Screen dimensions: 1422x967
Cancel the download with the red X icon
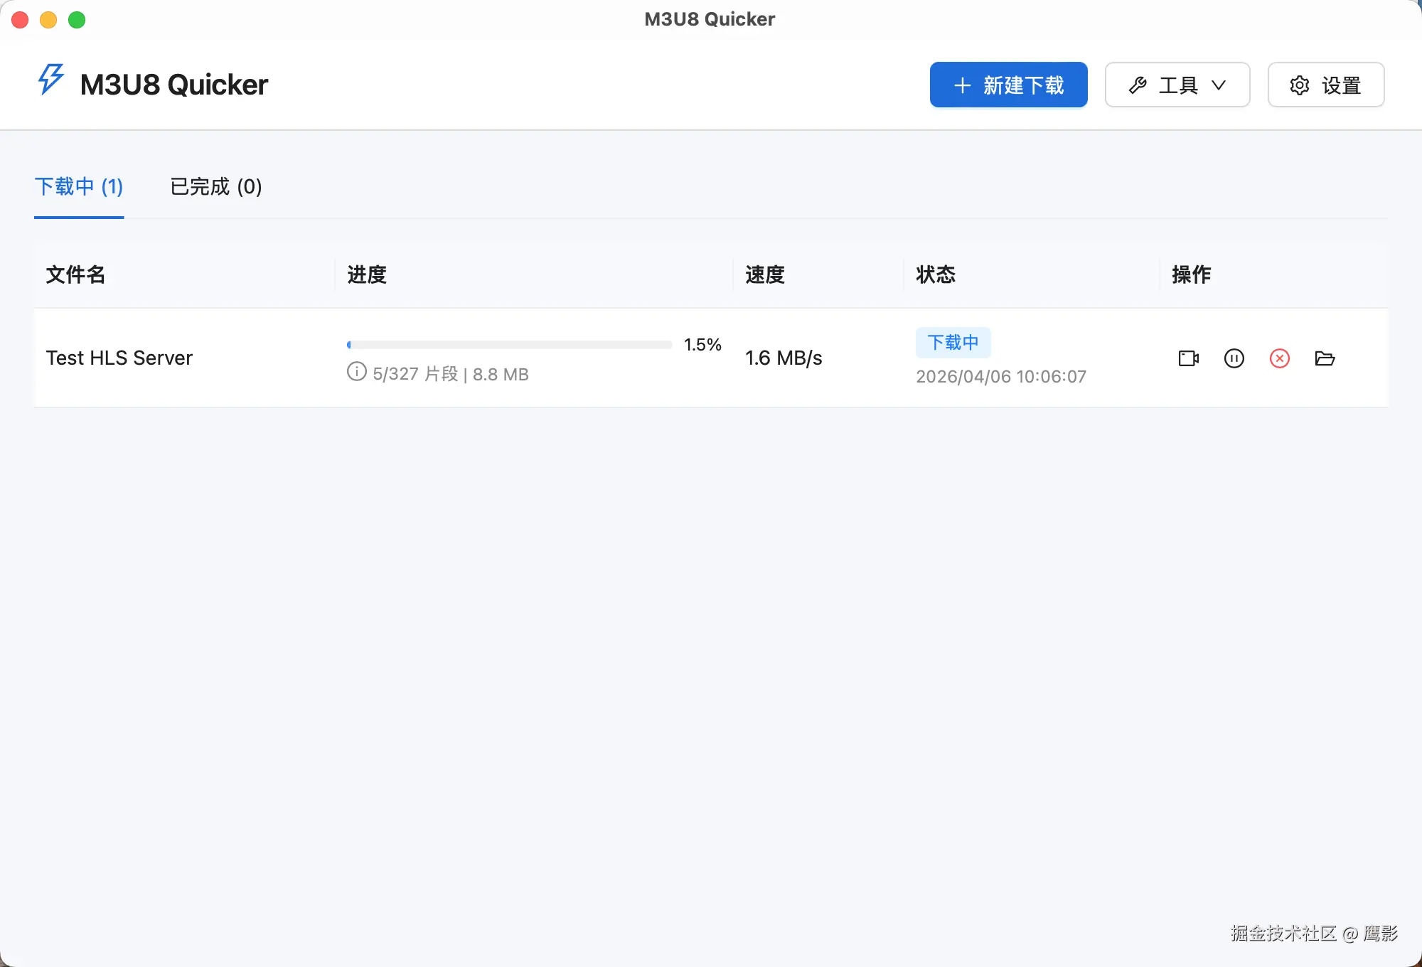click(1279, 358)
